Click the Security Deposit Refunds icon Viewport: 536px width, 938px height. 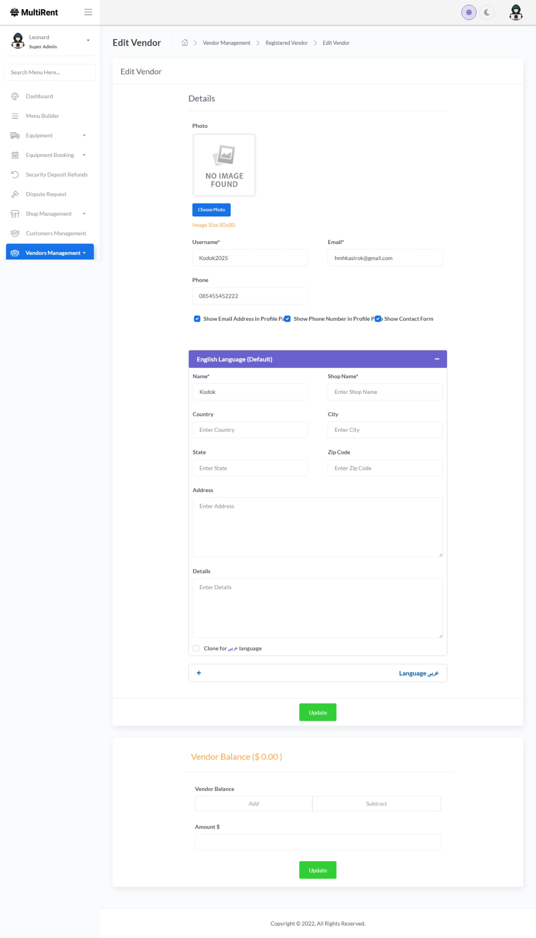(15, 175)
